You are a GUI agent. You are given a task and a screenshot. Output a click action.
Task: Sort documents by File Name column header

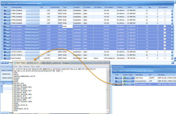167,75
